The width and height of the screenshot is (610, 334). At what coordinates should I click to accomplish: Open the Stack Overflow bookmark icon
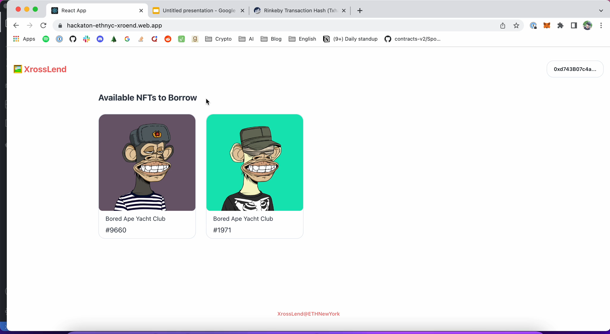(141, 39)
